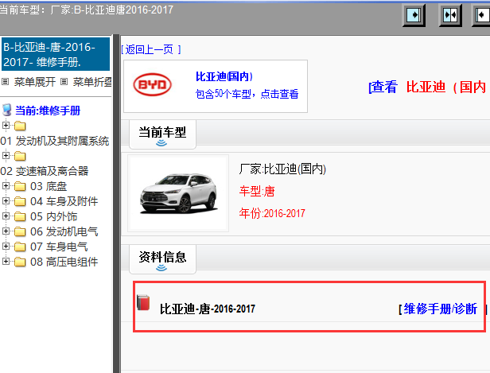Click the left-arrow panel layout button
This screenshot has width=490, height=373.
pos(481,14)
